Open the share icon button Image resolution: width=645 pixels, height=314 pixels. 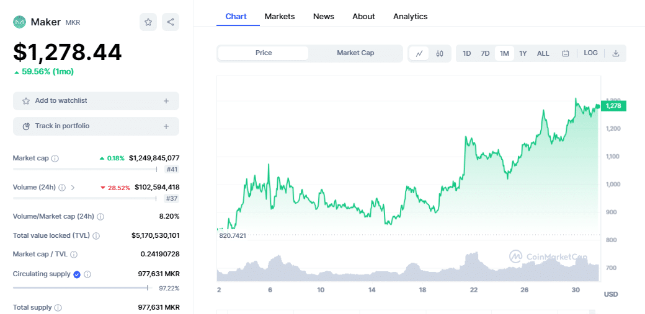click(x=171, y=22)
